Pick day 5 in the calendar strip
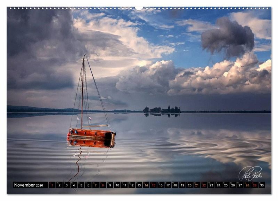The height and width of the screenshot is (201, 278). [x=81, y=185]
